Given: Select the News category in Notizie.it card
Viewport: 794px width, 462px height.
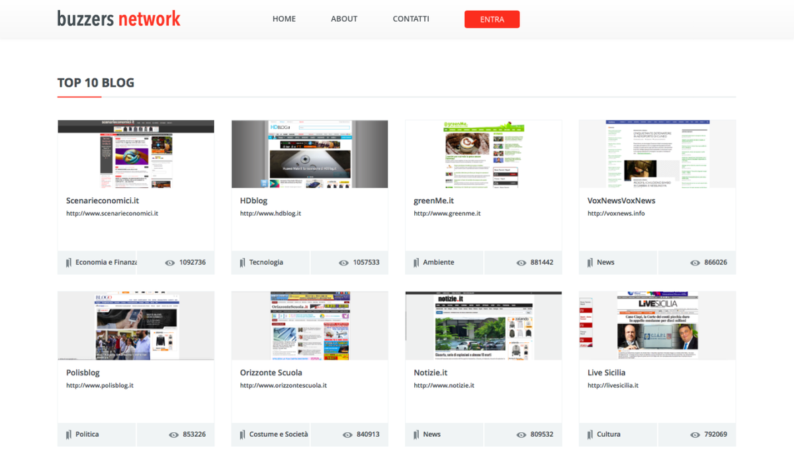Looking at the screenshot, I should [432, 434].
